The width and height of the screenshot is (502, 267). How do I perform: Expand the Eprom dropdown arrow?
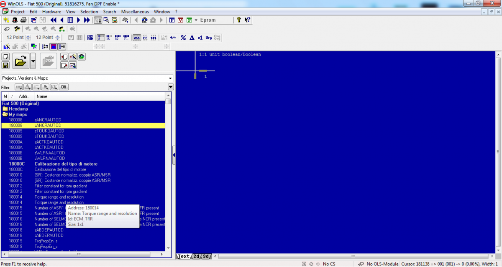coord(196,20)
